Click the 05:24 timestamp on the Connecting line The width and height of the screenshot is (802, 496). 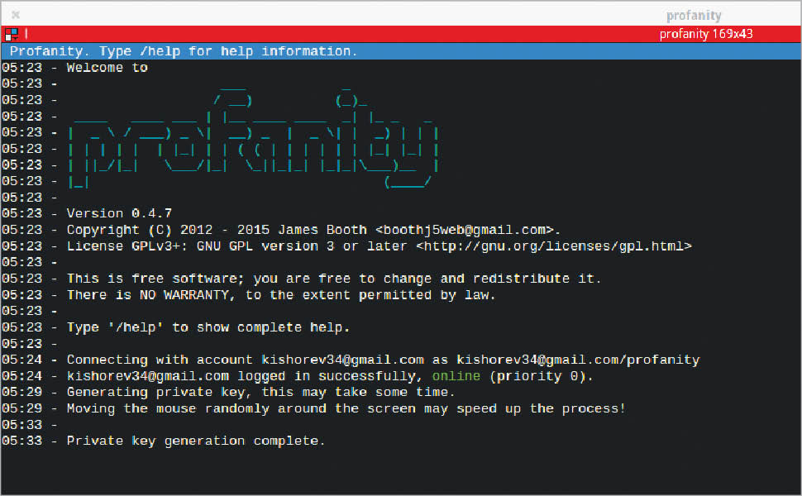pyautogui.click(x=22, y=360)
